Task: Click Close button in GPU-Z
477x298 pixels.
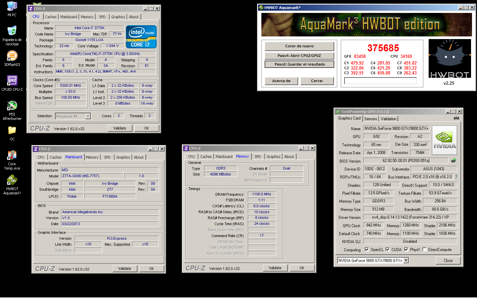Action: click(x=448, y=261)
